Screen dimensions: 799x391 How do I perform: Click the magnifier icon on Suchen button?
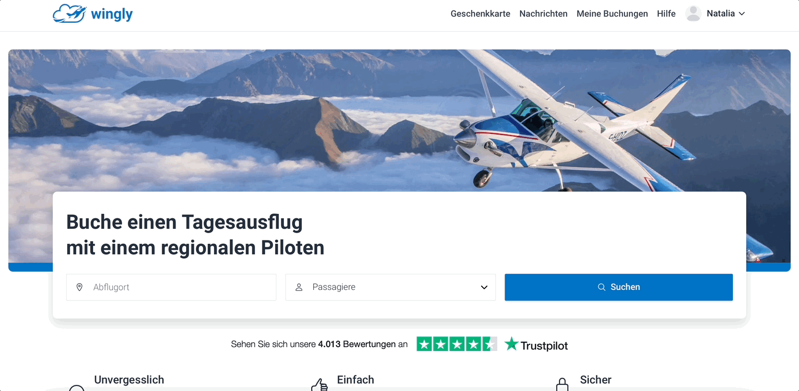pos(601,287)
